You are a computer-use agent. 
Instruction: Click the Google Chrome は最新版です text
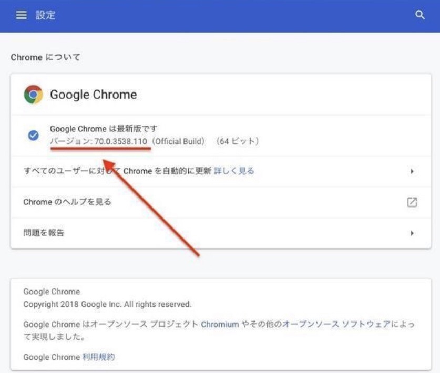(x=104, y=129)
